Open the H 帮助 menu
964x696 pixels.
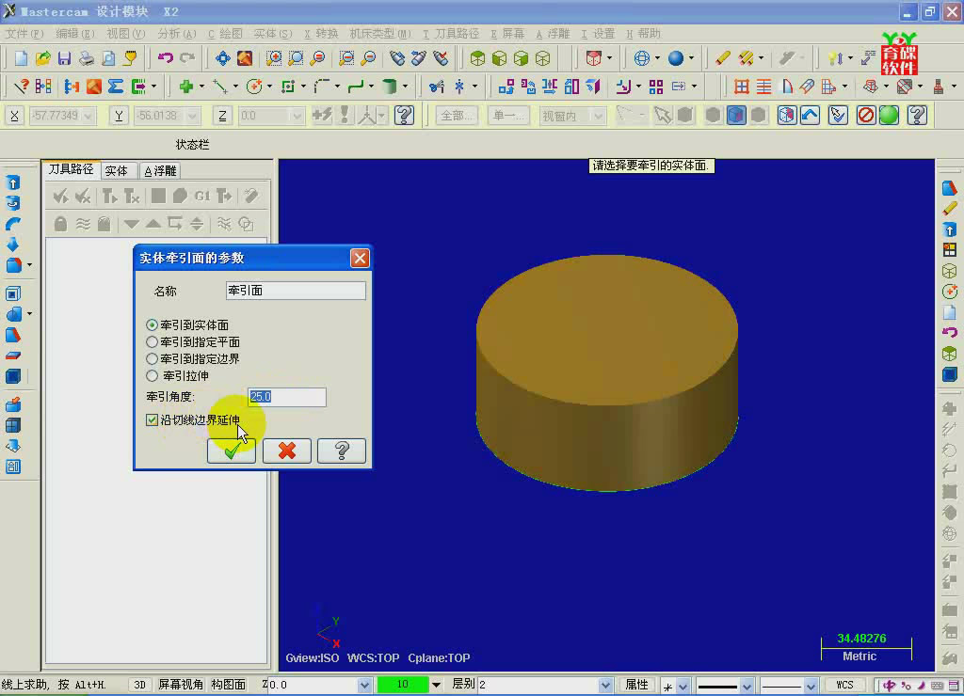tap(643, 34)
